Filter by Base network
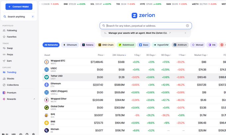This screenshot has height=135, width=226. (144, 45)
